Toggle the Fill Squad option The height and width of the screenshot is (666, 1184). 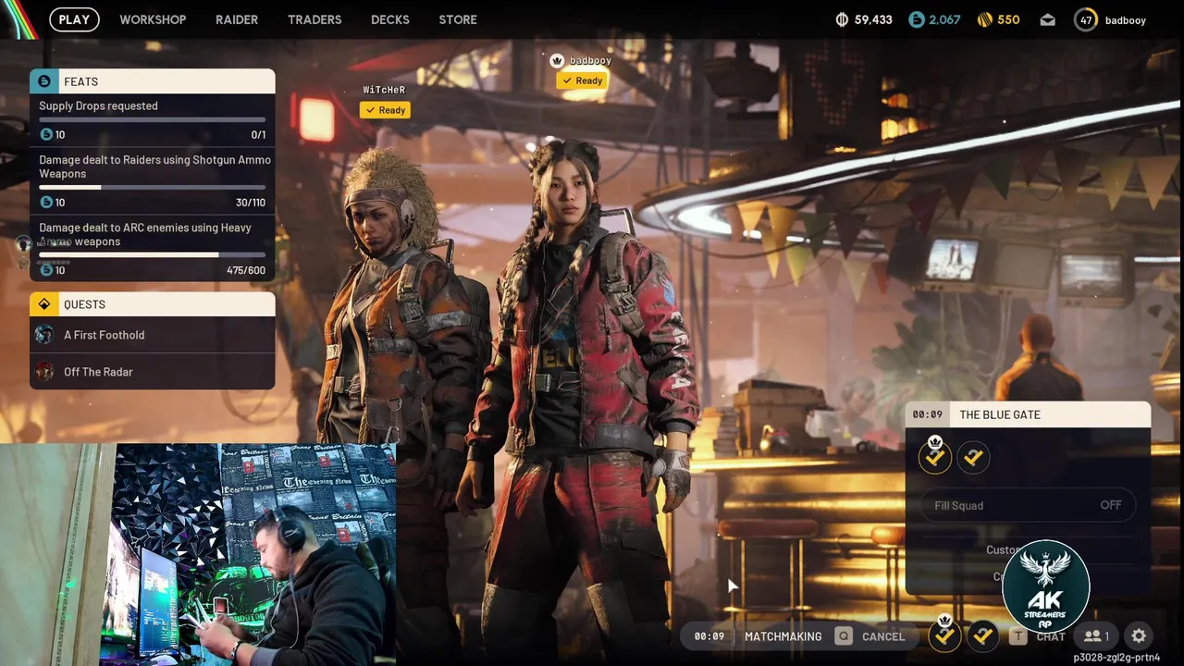pos(1028,505)
